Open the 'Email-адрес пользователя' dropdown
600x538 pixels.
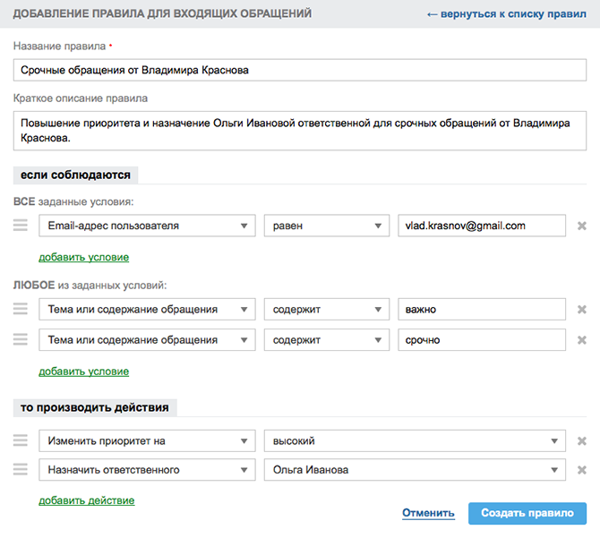pyautogui.click(x=147, y=226)
